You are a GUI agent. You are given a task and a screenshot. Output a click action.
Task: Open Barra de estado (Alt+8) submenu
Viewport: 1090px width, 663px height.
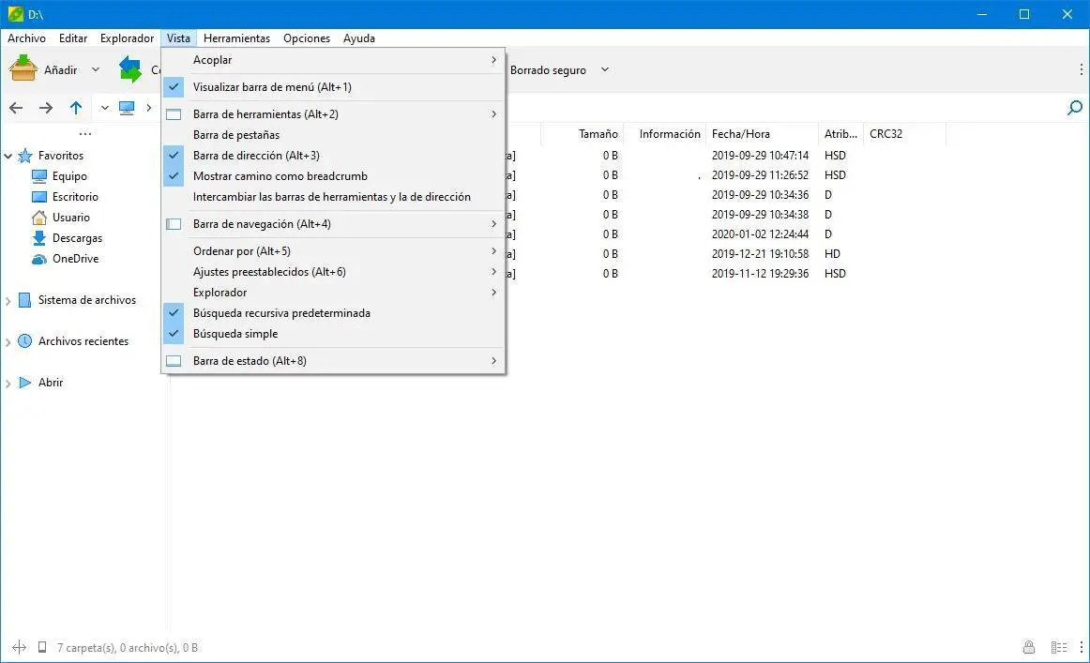[x=333, y=361]
